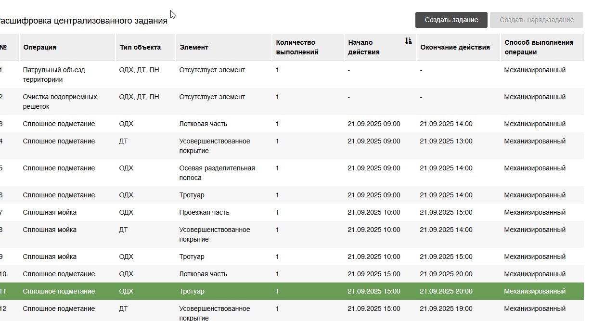Select the highlighted green Тротуар row
Viewport: 592px width, 321px height.
coord(292,291)
